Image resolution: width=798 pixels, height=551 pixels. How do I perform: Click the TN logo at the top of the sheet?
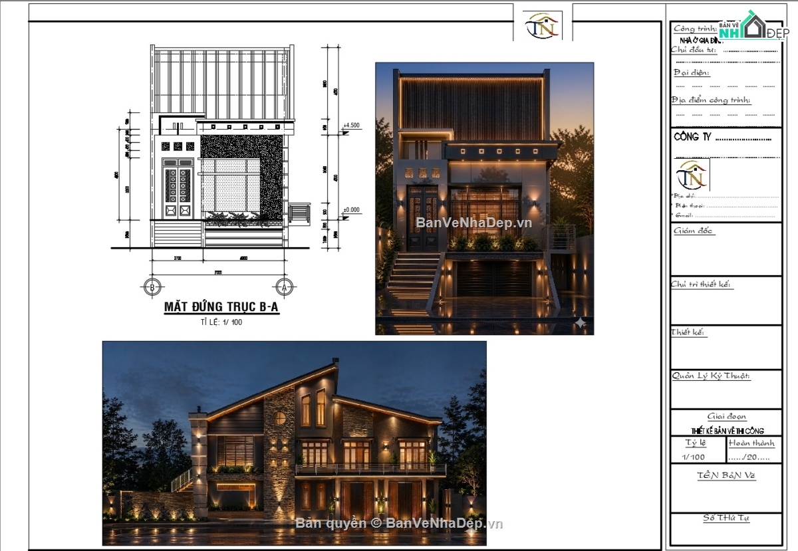pos(543,25)
